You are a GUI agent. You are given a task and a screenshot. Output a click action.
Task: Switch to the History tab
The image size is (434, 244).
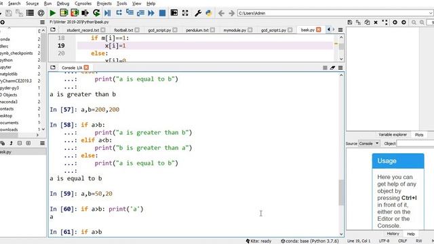pos(393,234)
